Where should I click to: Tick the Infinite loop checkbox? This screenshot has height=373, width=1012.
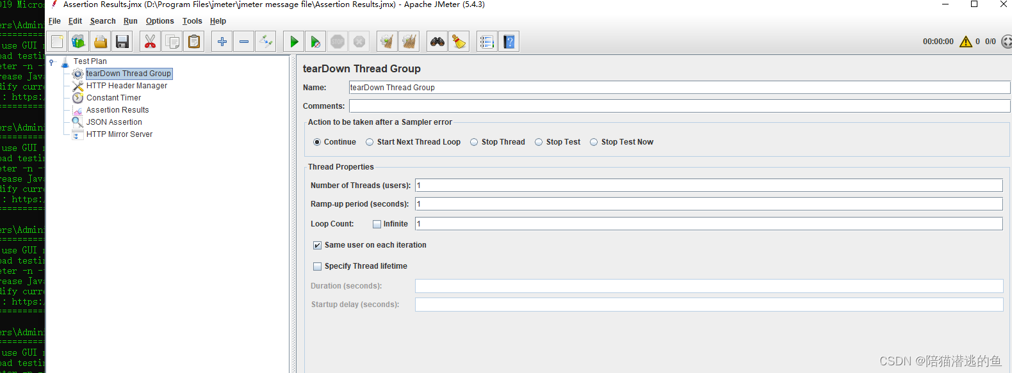pyautogui.click(x=377, y=224)
